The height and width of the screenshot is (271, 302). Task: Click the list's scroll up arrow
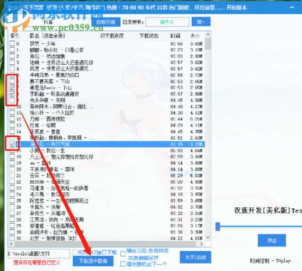(208, 35)
